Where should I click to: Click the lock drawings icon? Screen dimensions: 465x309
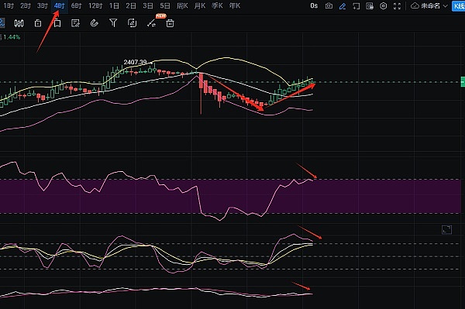click(x=38, y=23)
